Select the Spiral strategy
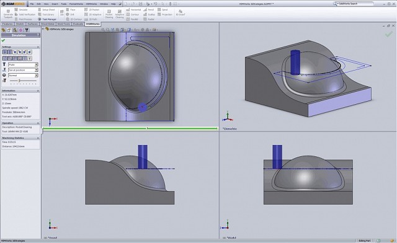 (x=163, y=10)
